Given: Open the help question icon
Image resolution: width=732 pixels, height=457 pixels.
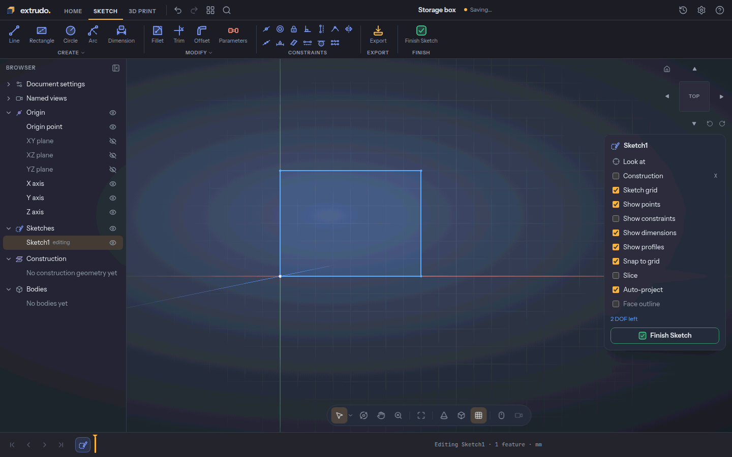Looking at the screenshot, I should click(720, 10).
